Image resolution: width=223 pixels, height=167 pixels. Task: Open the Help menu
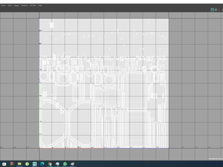point(40,6)
